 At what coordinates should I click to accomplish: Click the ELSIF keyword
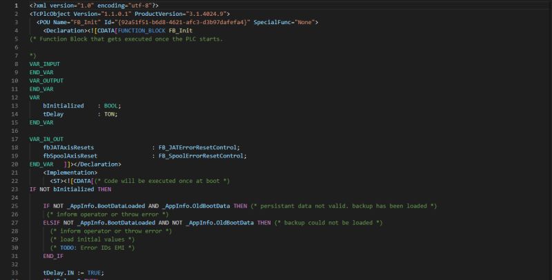click(51, 223)
